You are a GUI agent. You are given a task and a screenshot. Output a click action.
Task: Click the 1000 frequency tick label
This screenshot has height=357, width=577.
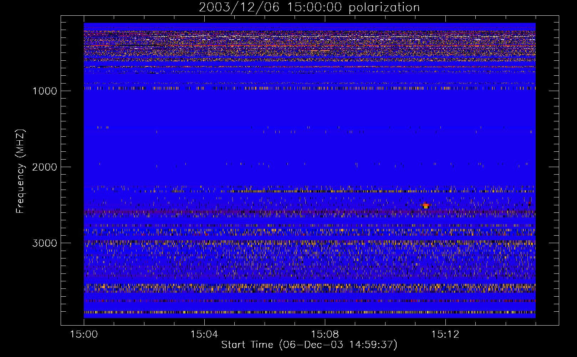[45, 91]
